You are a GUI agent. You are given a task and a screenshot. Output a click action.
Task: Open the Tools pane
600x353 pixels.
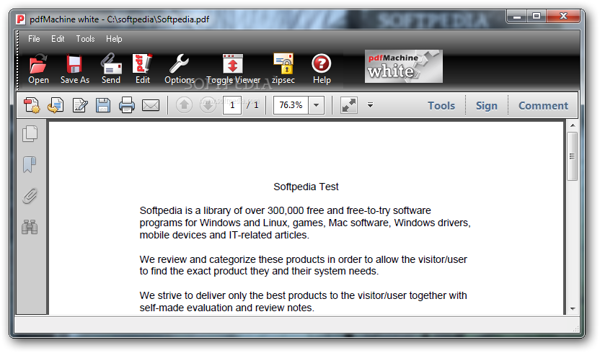click(x=441, y=106)
